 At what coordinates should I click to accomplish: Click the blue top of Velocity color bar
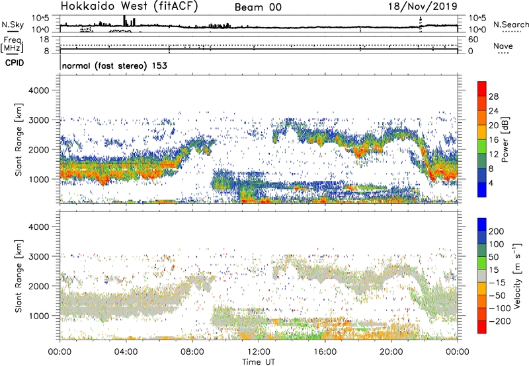[x=482, y=224]
